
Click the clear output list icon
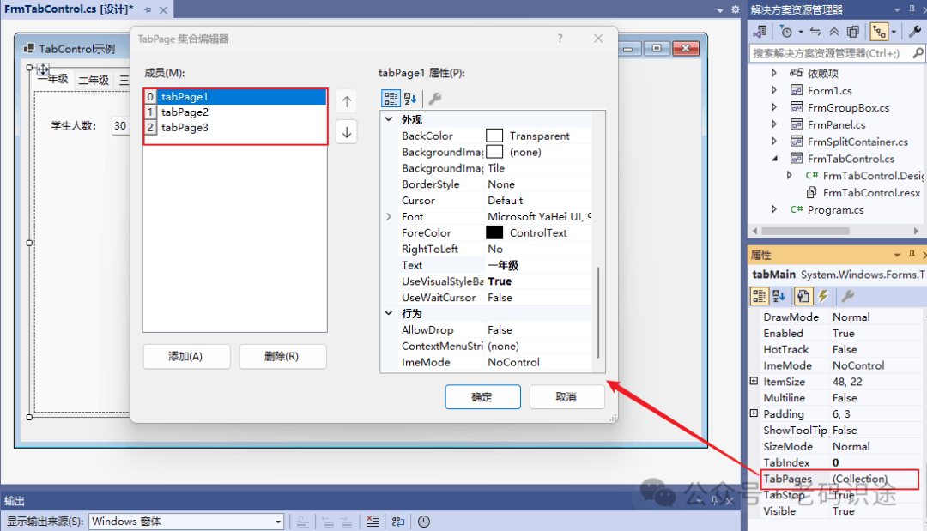(x=373, y=521)
